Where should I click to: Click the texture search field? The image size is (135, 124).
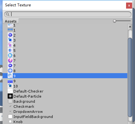(68, 14)
